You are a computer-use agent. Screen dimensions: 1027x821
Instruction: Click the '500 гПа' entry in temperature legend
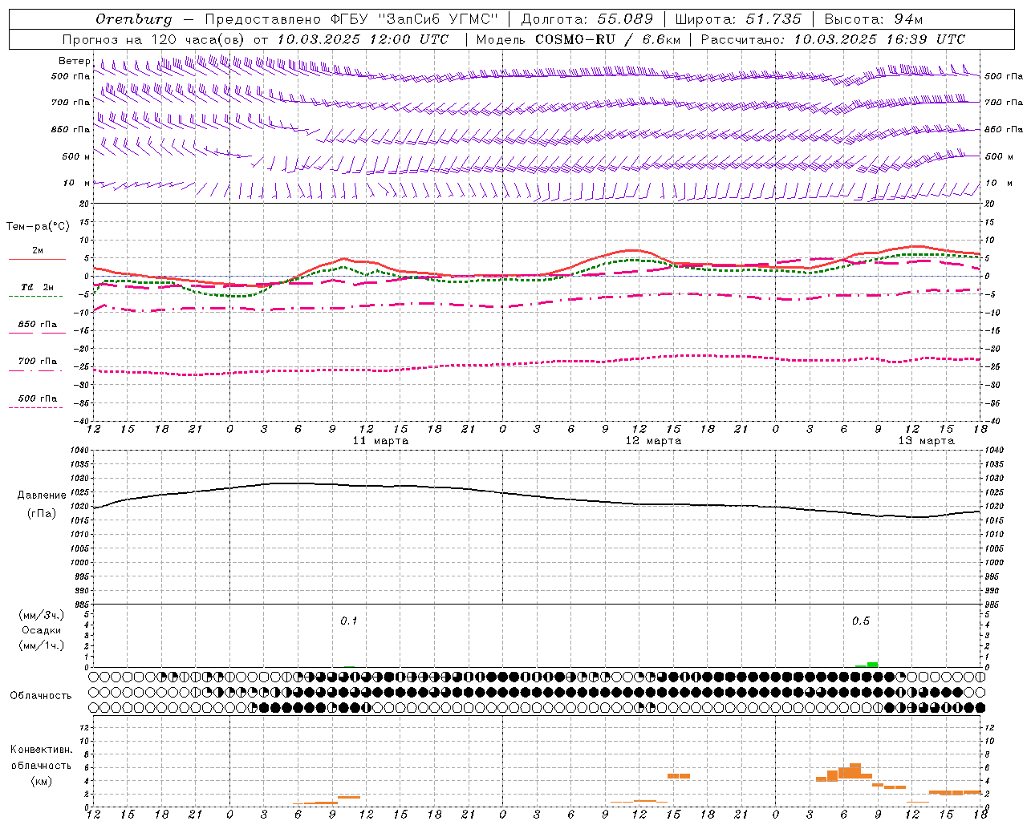(x=37, y=398)
